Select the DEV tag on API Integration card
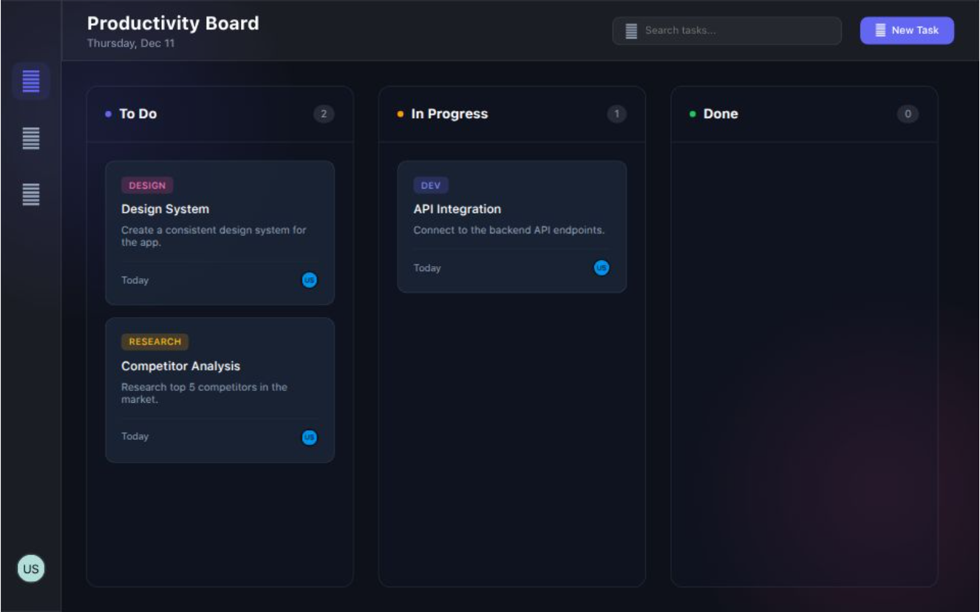This screenshot has height=612, width=980. point(430,185)
